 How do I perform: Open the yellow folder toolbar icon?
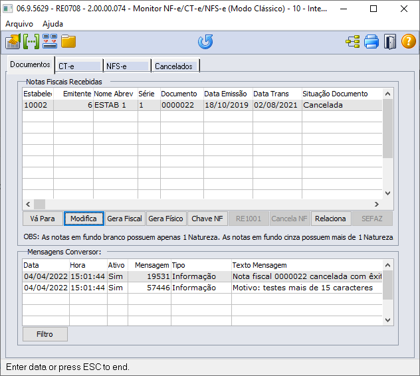68,41
